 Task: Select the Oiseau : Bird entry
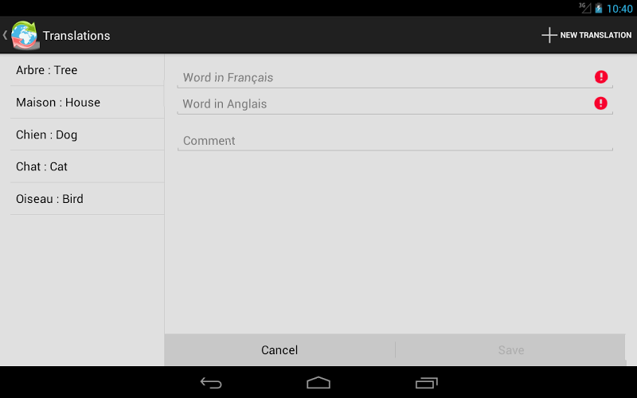click(87, 198)
